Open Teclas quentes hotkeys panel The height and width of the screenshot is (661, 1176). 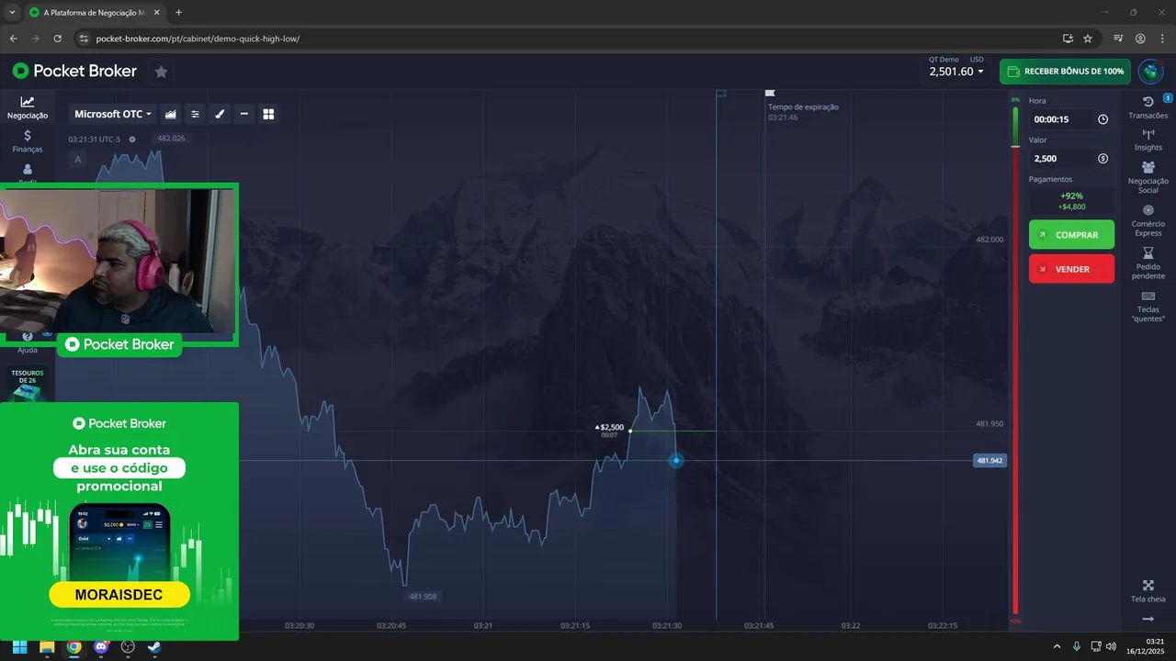[x=1148, y=307]
